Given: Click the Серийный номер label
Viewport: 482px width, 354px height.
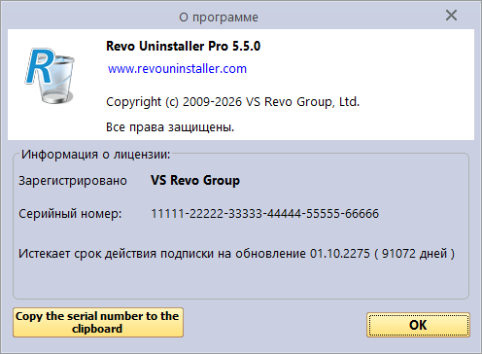Looking at the screenshot, I should [x=70, y=214].
